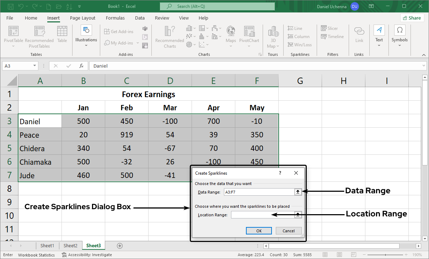Insert a pie chart
429x259 pixels.
[189, 44]
